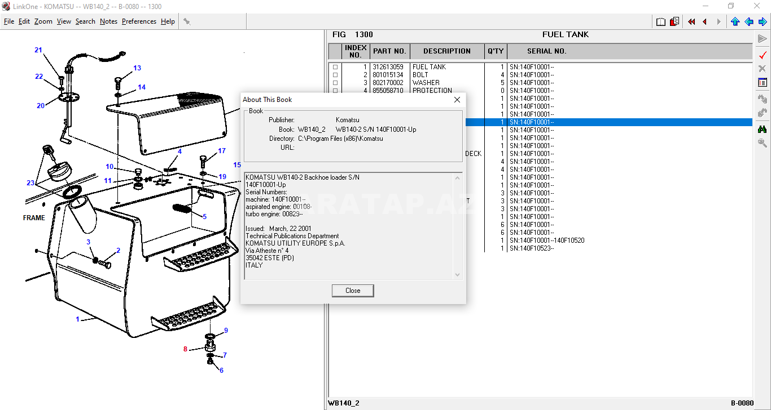The image size is (771, 410).
Task: Click the FRAME label in diagram
Action: [34, 218]
